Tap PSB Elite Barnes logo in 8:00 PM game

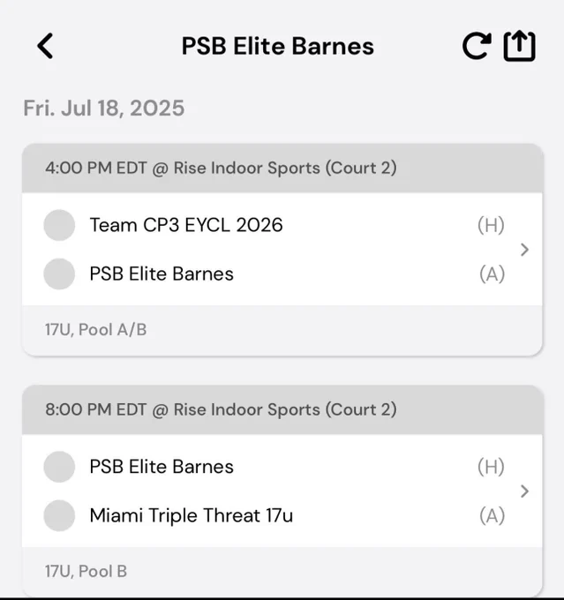tap(59, 467)
